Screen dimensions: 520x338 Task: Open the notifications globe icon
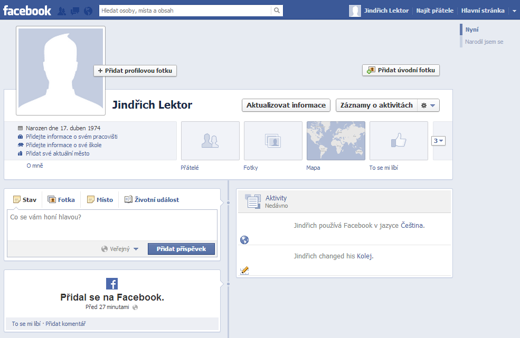[88, 11]
